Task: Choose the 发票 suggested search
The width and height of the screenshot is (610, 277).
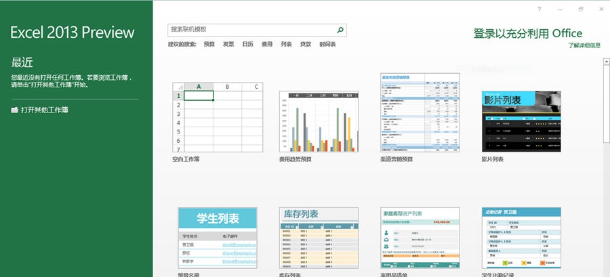Action: [x=228, y=44]
